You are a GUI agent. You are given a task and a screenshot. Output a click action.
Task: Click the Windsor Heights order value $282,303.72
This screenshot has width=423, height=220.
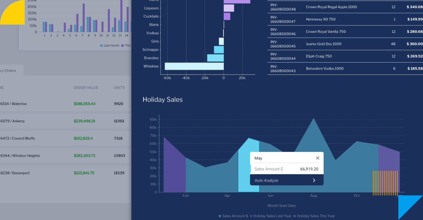85,156
